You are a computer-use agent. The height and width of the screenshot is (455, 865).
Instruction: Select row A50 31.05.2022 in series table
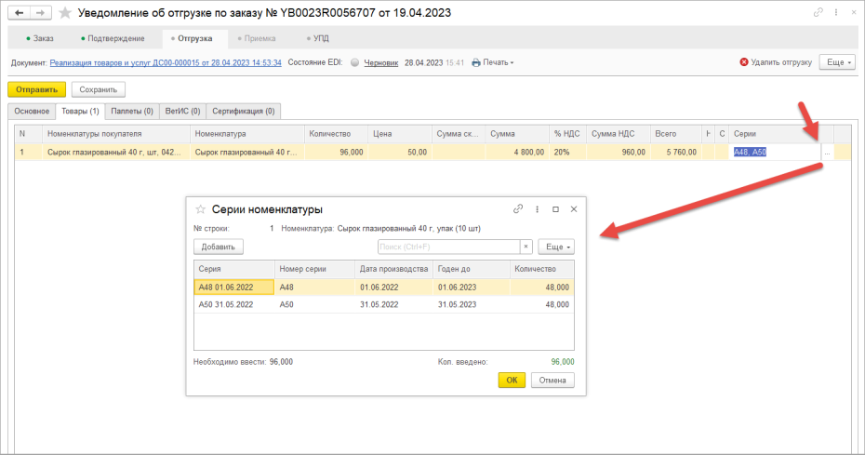[x=384, y=304]
